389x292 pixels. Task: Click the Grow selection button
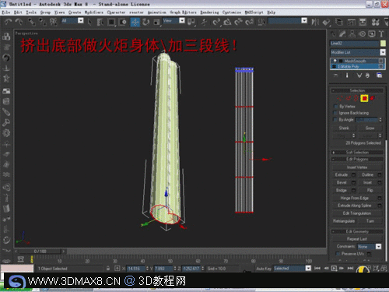[370, 128]
